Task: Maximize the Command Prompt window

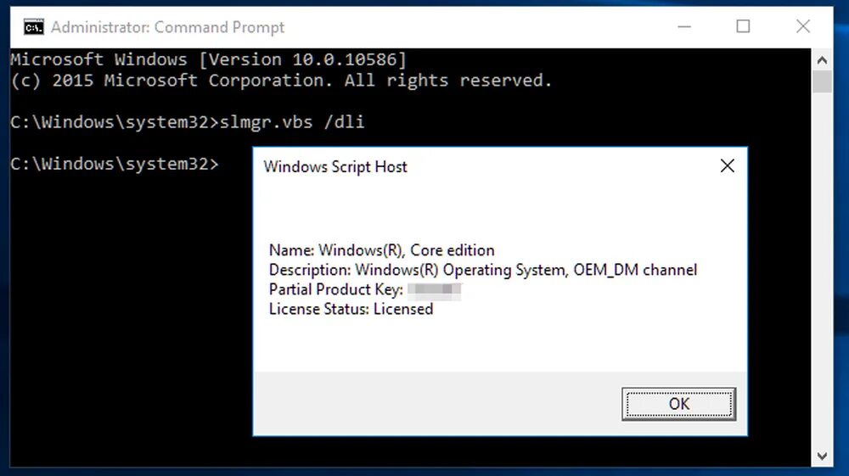Action: coord(743,26)
